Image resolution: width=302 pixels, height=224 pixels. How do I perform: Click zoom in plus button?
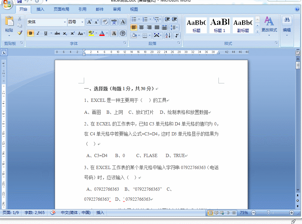pos(292,213)
